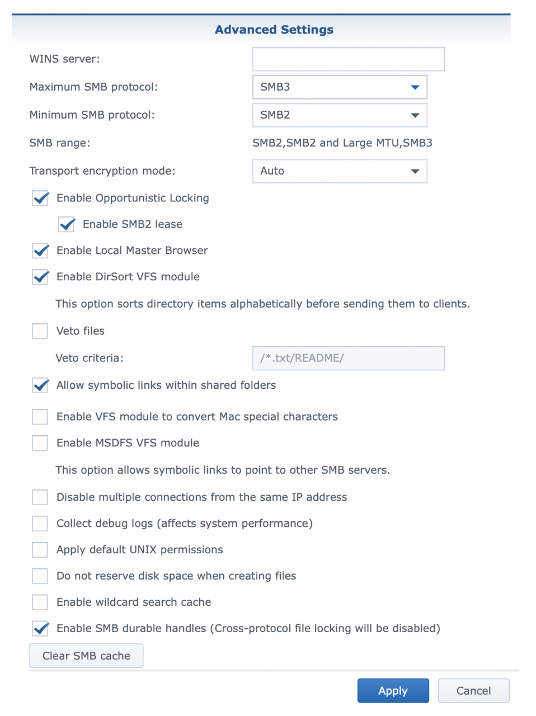Check Apply default UNIX permissions
This screenshot has width=536, height=716.
click(39, 549)
